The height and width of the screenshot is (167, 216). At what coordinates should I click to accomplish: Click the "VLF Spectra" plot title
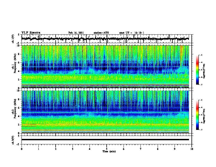point(31,33)
